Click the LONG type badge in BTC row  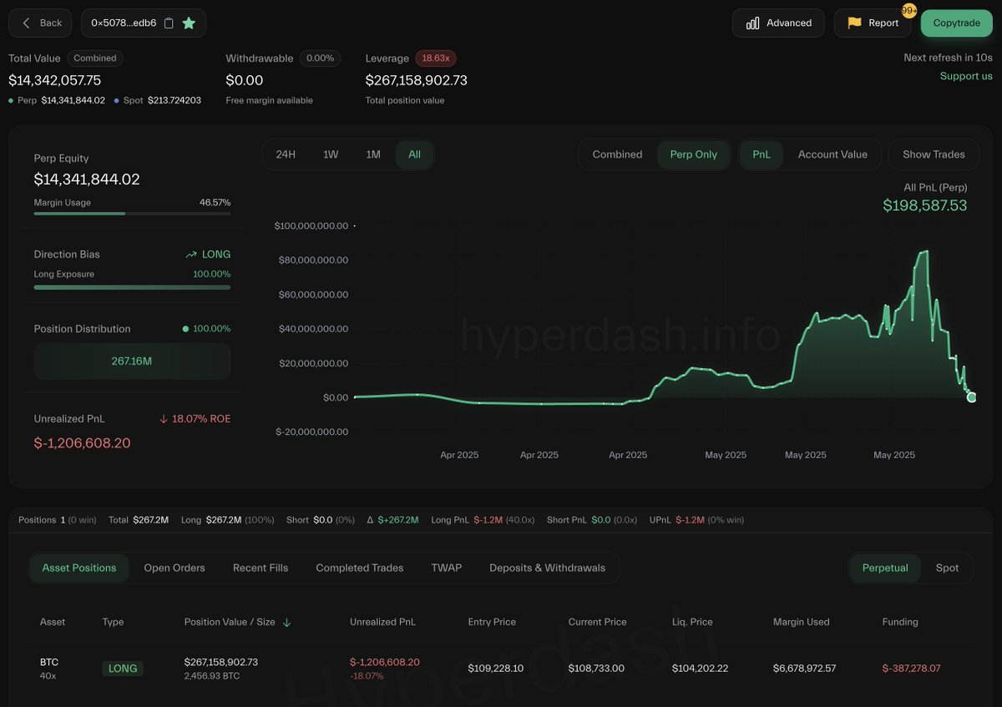(123, 669)
